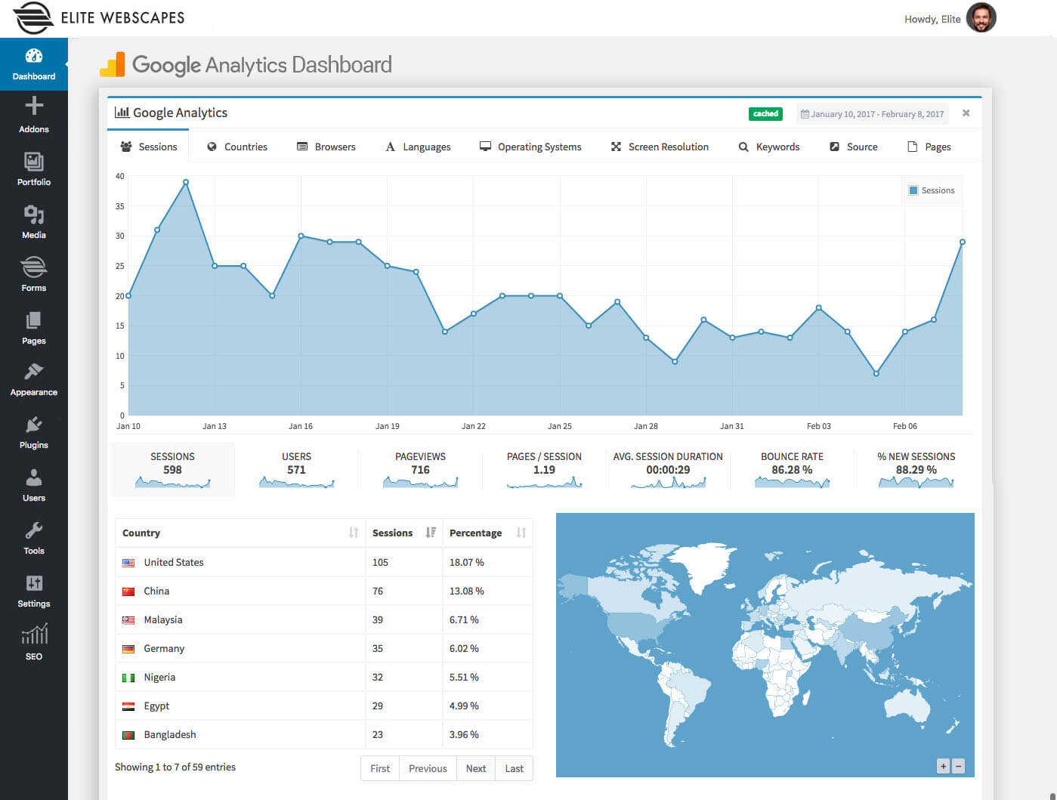
Task: Select the USERS 571 metric card
Action: 296,469
